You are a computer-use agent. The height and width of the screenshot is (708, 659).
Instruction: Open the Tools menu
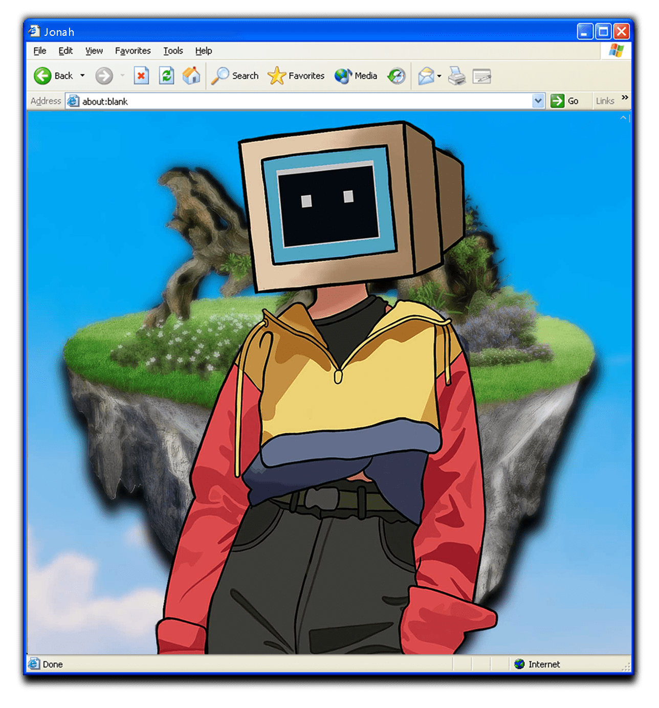coord(173,51)
